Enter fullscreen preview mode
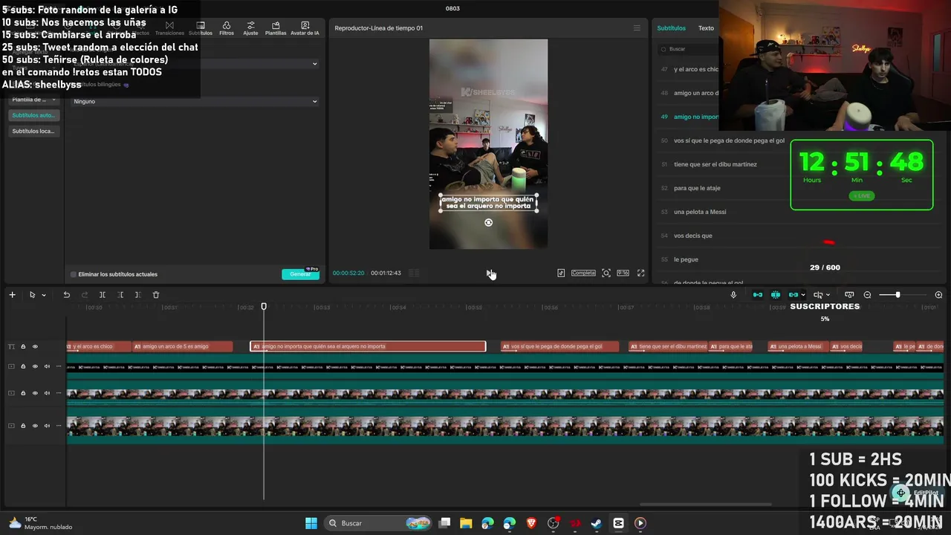Screen dimensions: 951x535 click(641, 273)
